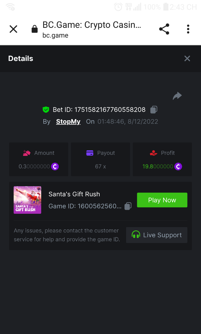Click the Play Now button
This screenshot has height=334, width=201.
(x=162, y=200)
